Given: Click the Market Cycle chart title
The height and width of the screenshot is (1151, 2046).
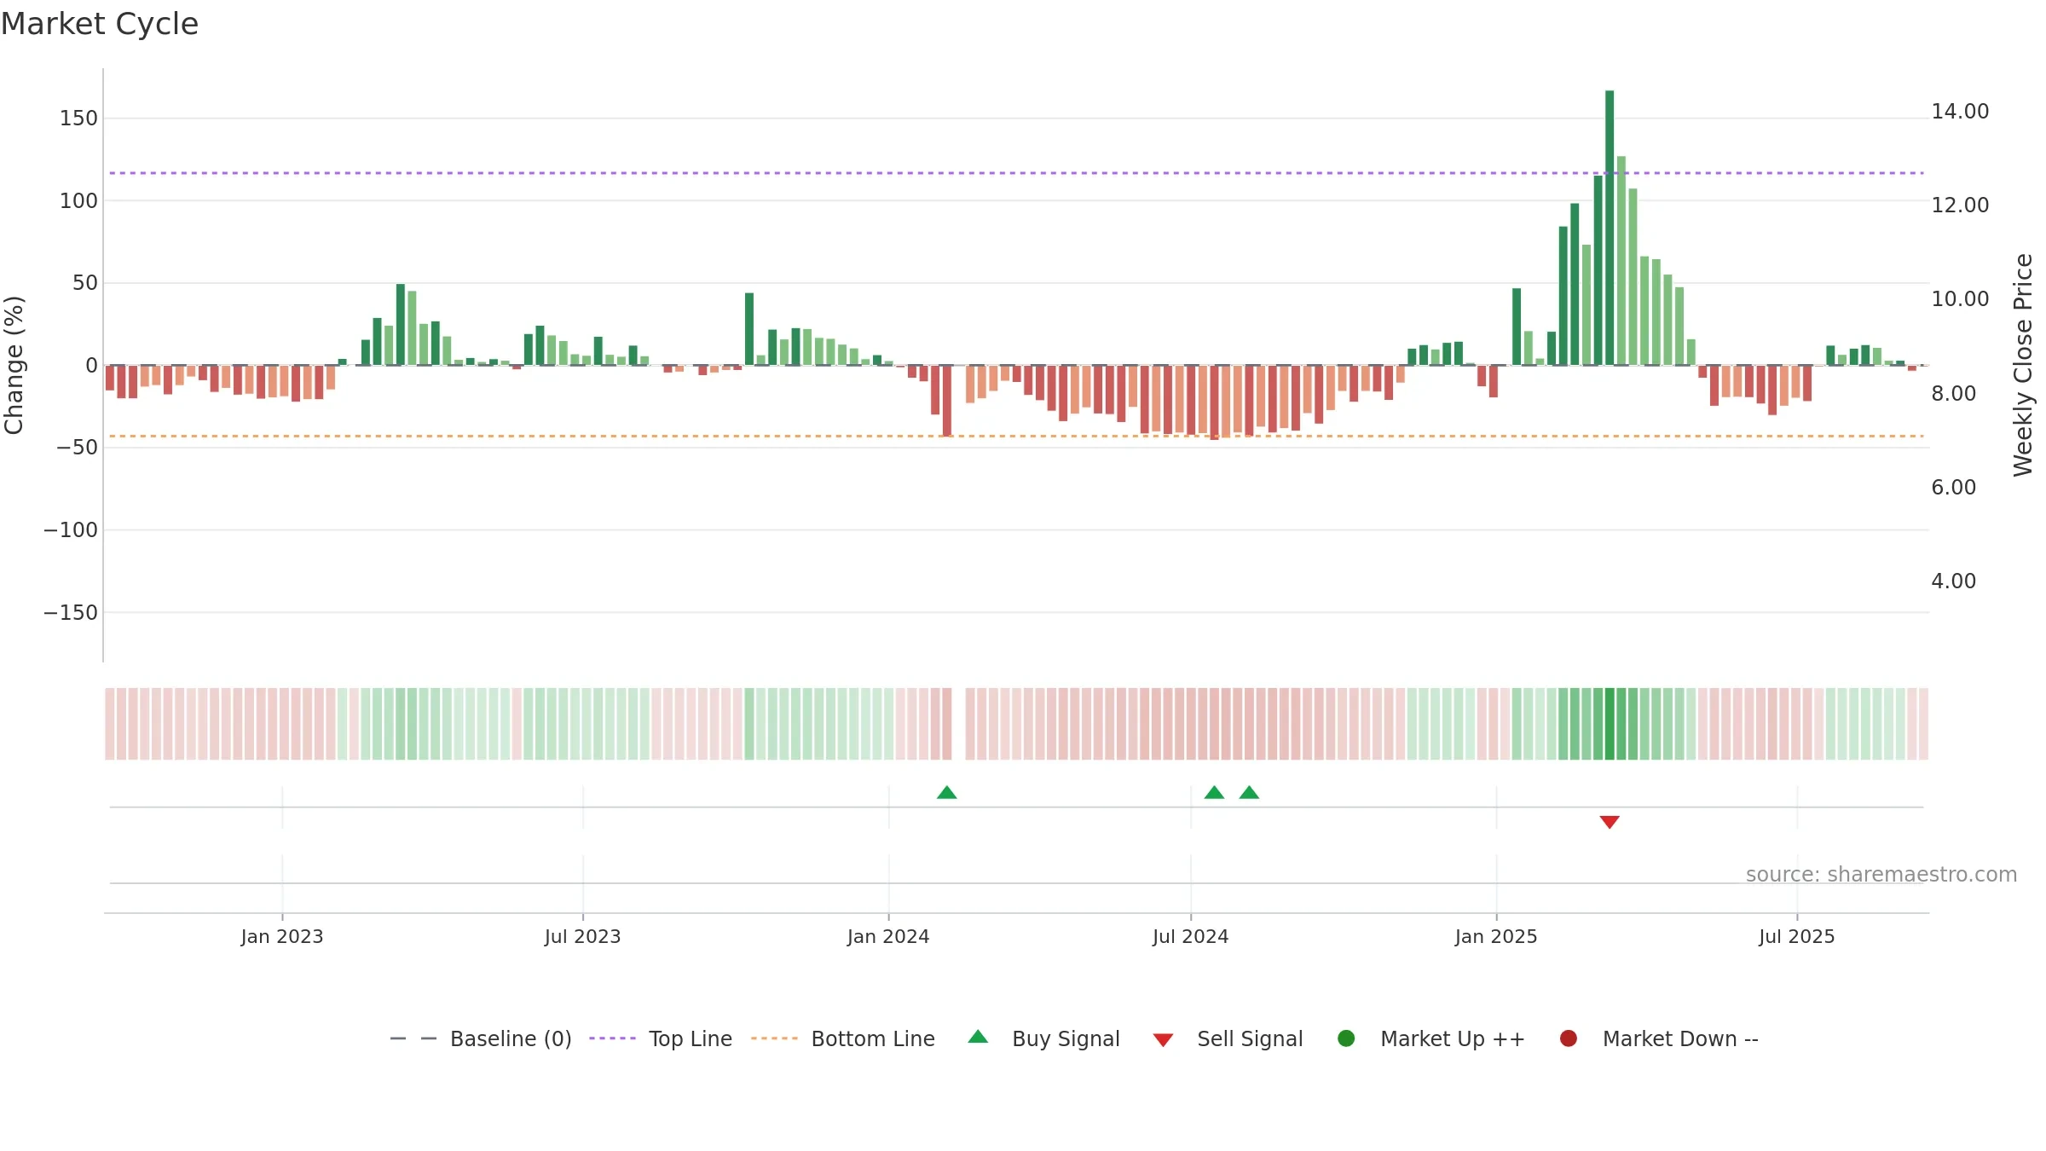Looking at the screenshot, I should [x=100, y=24].
